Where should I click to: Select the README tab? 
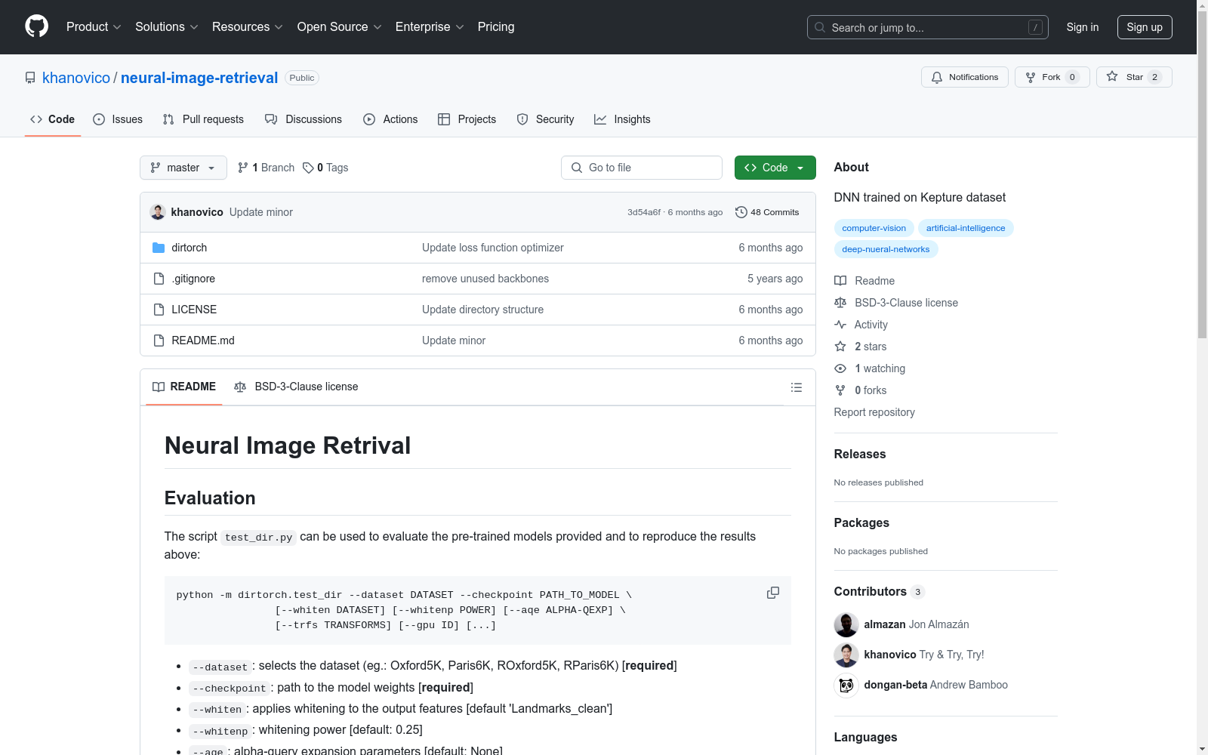click(x=184, y=387)
